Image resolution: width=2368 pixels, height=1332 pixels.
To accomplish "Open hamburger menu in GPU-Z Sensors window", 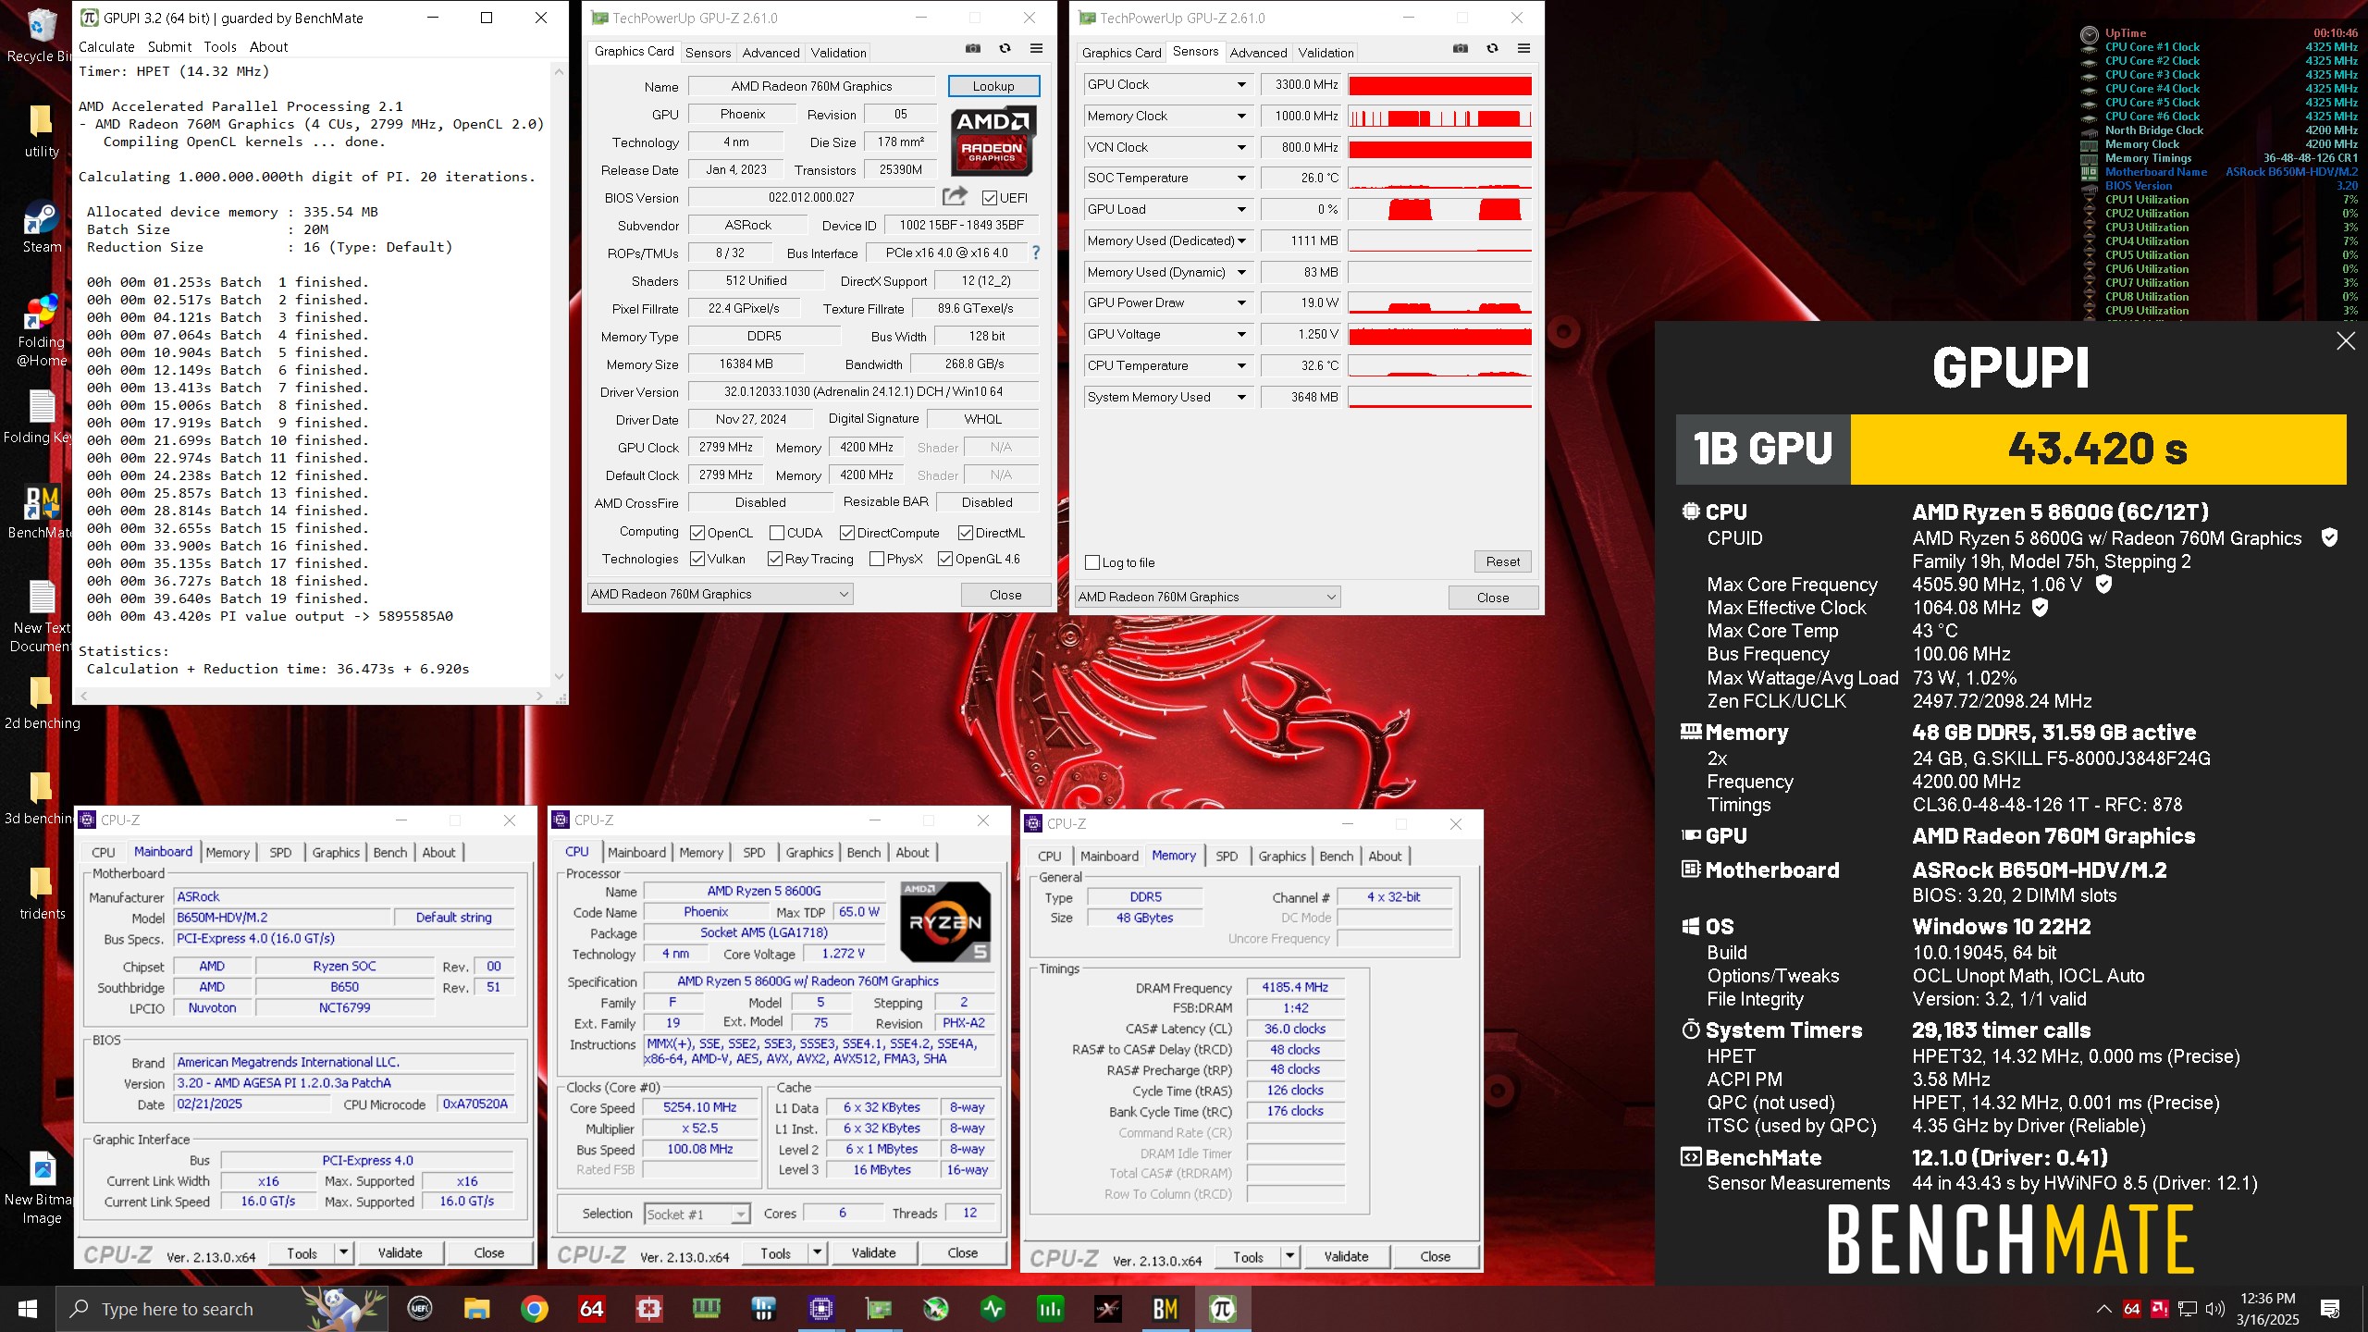I will (x=1523, y=49).
